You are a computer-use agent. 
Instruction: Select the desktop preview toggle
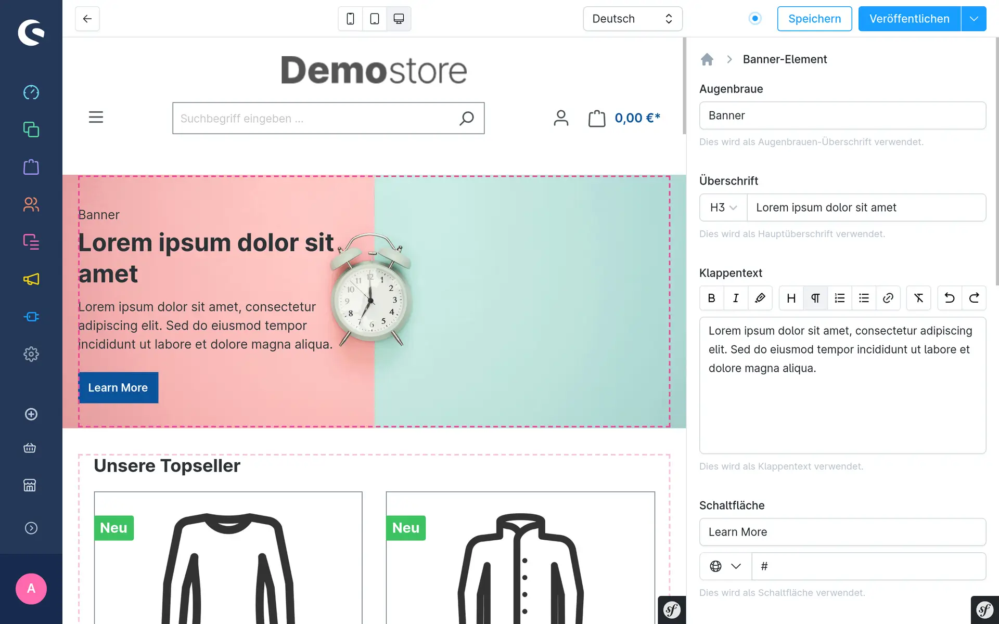click(398, 19)
